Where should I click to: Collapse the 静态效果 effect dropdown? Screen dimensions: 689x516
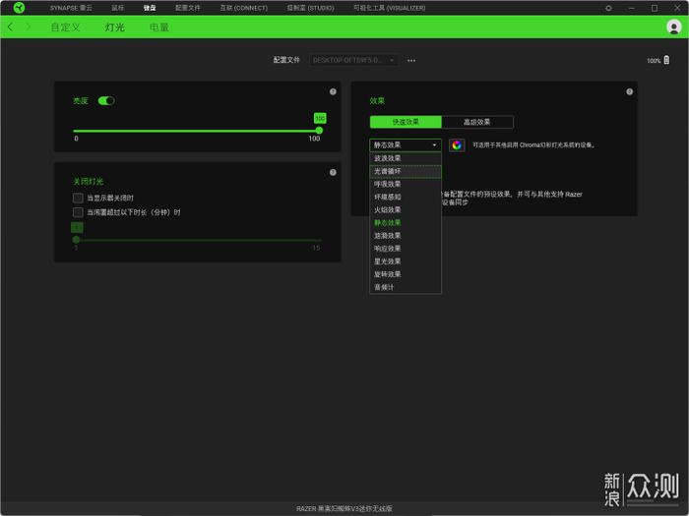(x=406, y=144)
